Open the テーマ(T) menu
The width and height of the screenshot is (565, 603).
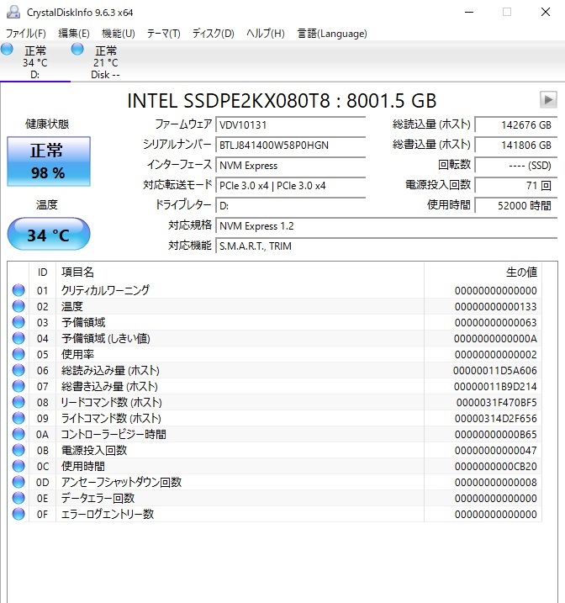pyautogui.click(x=163, y=34)
